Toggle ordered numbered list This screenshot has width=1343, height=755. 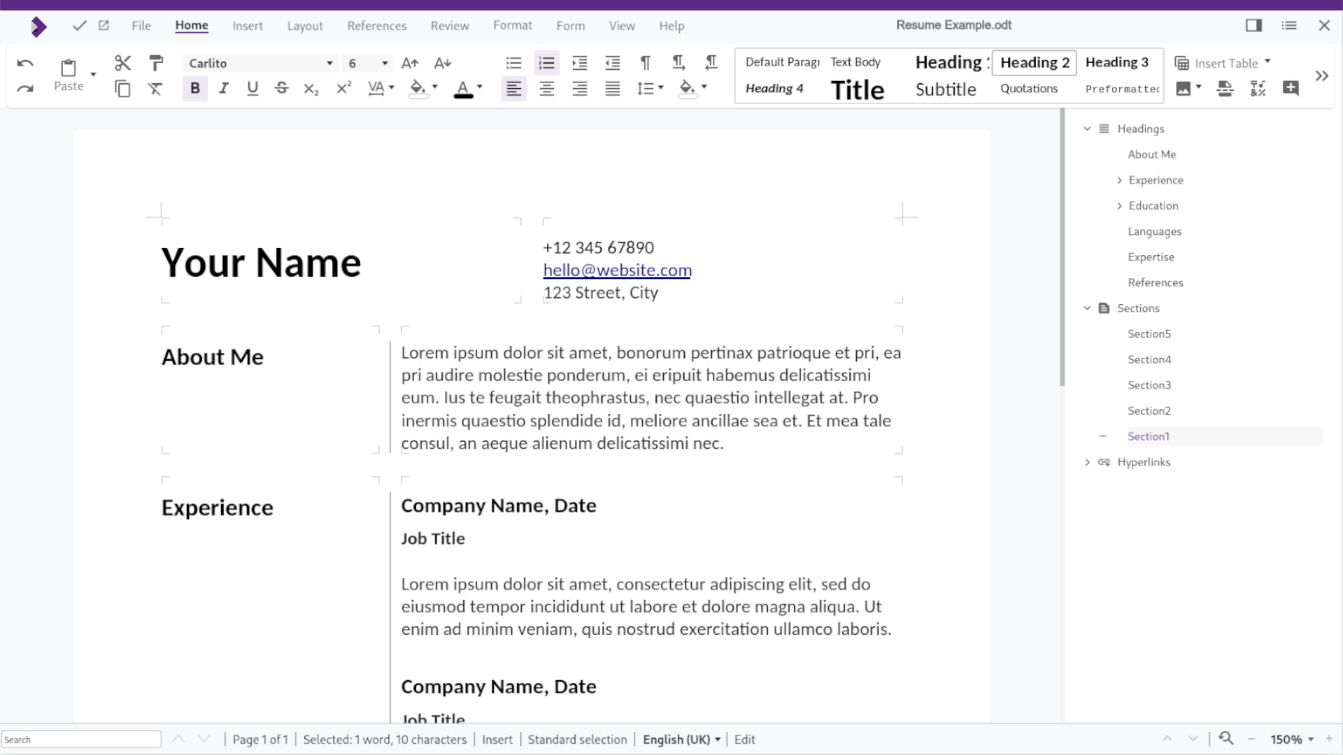click(x=547, y=63)
